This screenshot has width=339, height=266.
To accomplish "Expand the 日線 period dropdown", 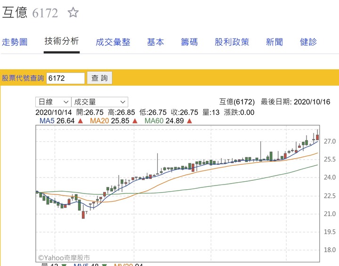I will [x=53, y=102].
